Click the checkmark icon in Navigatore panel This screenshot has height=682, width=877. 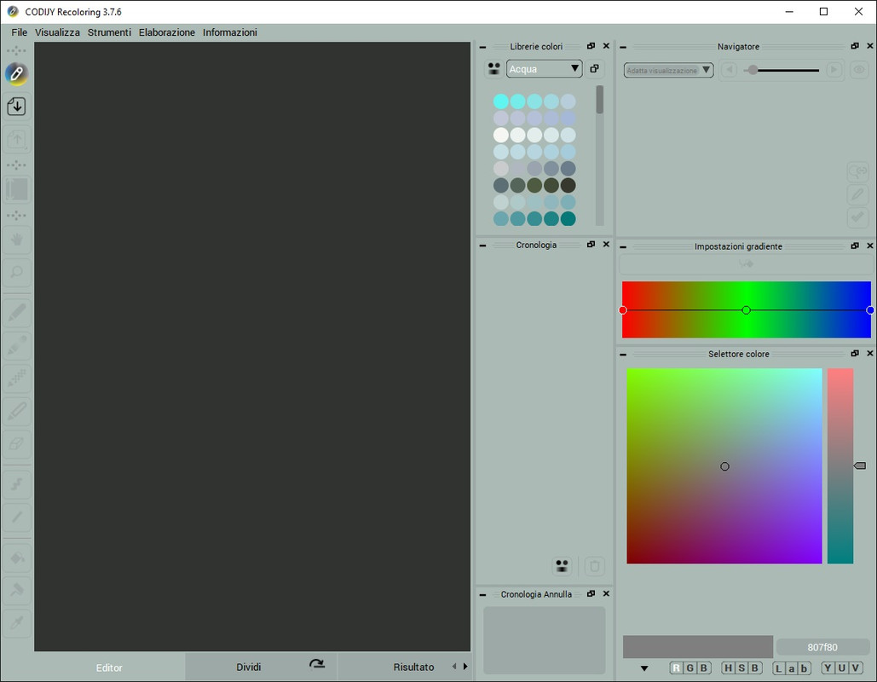[x=857, y=217]
